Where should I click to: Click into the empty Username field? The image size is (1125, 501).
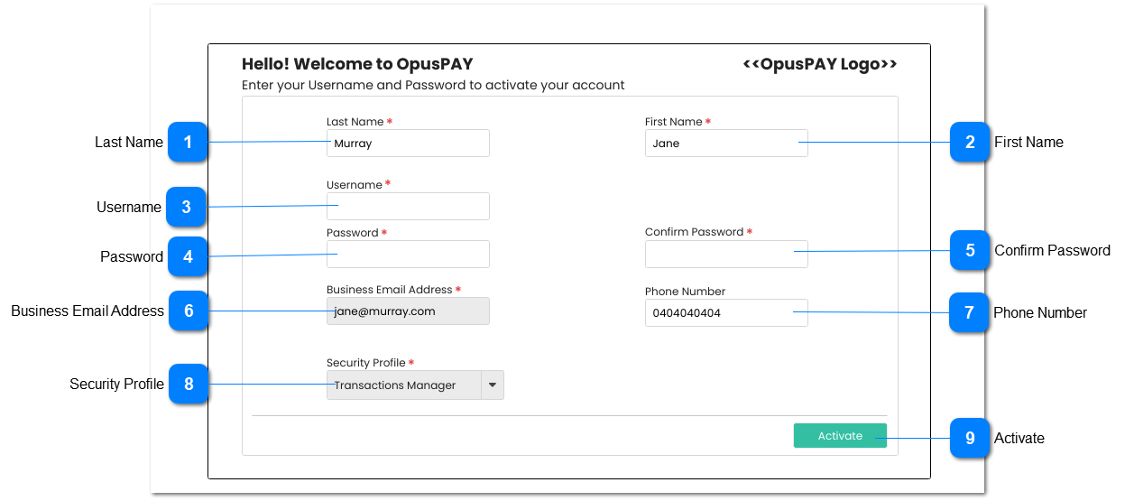coord(408,207)
